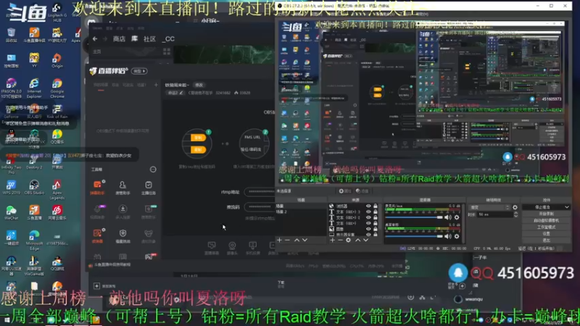The width and height of the screenshot is (580, 326).
Task: Mute the desktop audio speaker icon
Action: tap(448, 236)
